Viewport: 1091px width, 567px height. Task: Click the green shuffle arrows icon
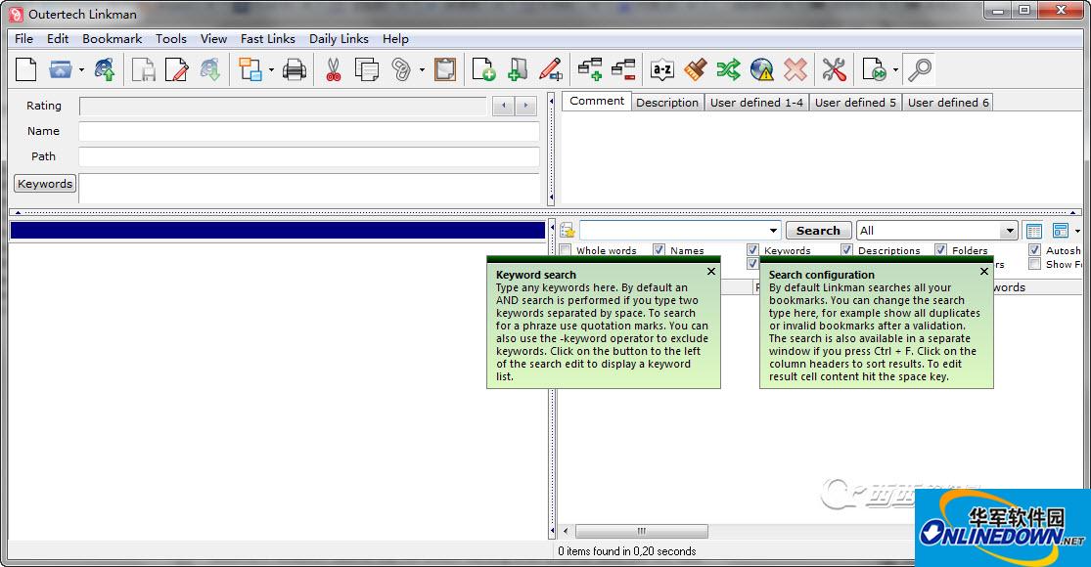[729, 69]
